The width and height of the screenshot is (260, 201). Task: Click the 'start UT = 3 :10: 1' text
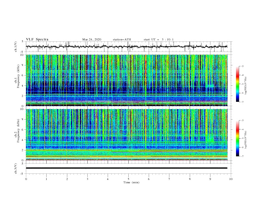(x=159, y=39)
